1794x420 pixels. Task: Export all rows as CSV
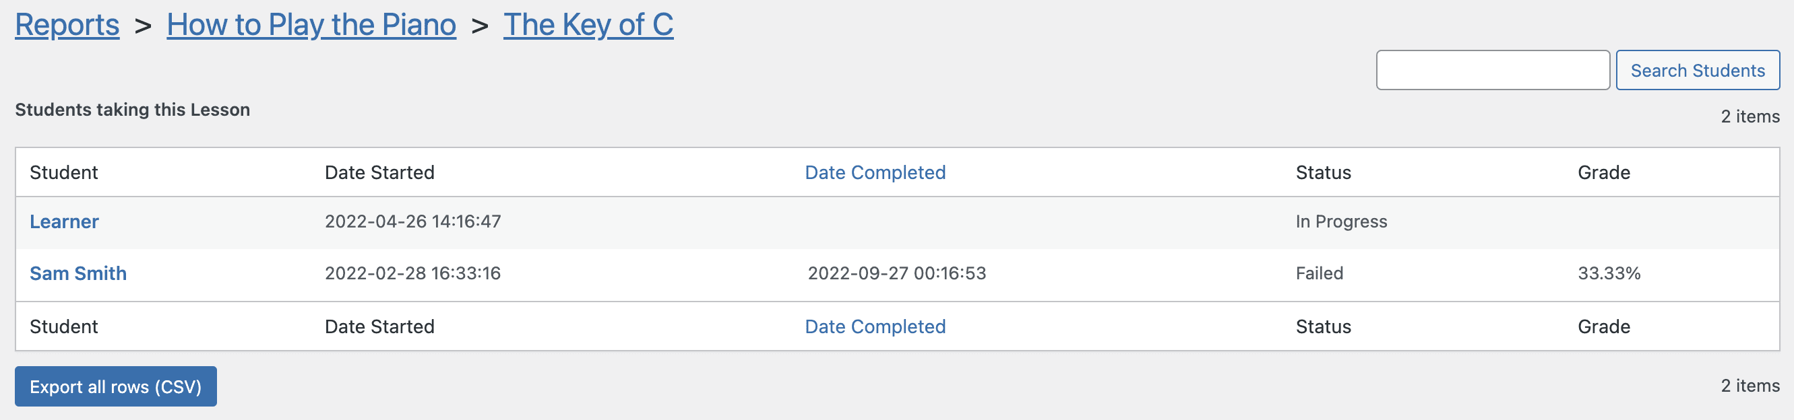[116, 386]
